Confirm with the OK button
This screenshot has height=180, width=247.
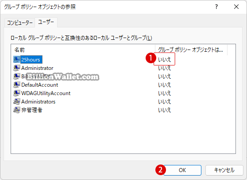click(182, 170)
